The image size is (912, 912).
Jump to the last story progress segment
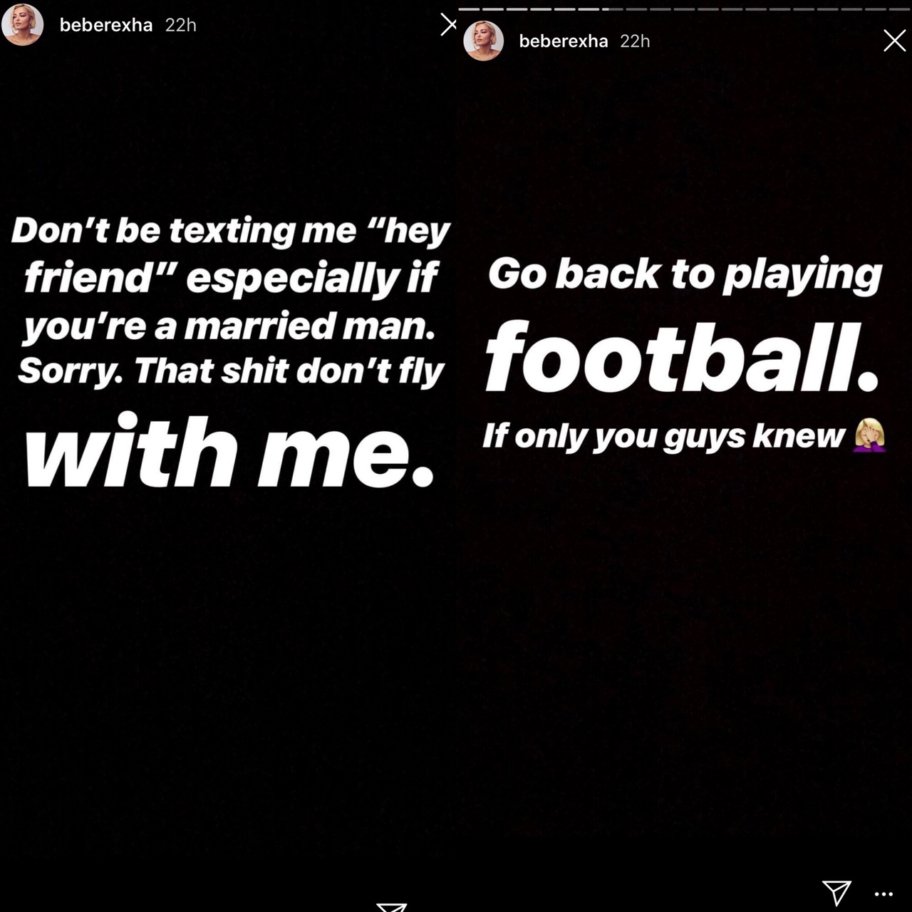tap(900, 9)
